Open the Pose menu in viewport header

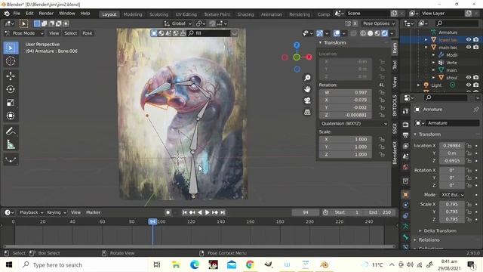coord(88,33)
